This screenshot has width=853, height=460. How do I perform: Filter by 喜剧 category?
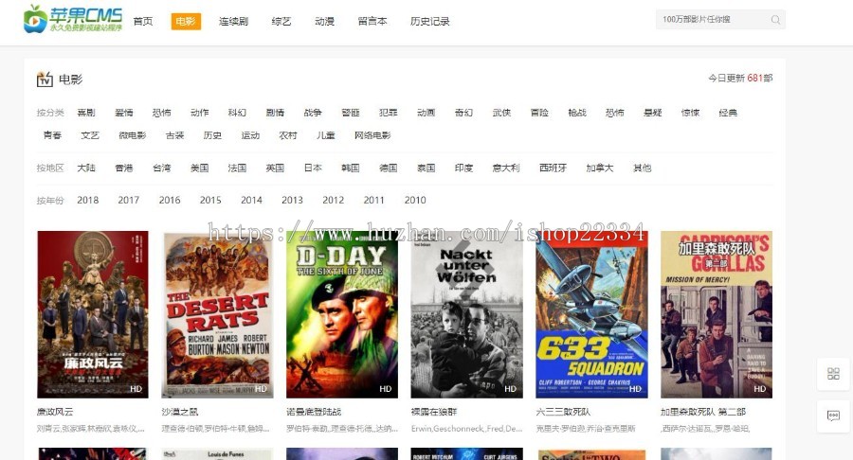[x=86, y=113]
